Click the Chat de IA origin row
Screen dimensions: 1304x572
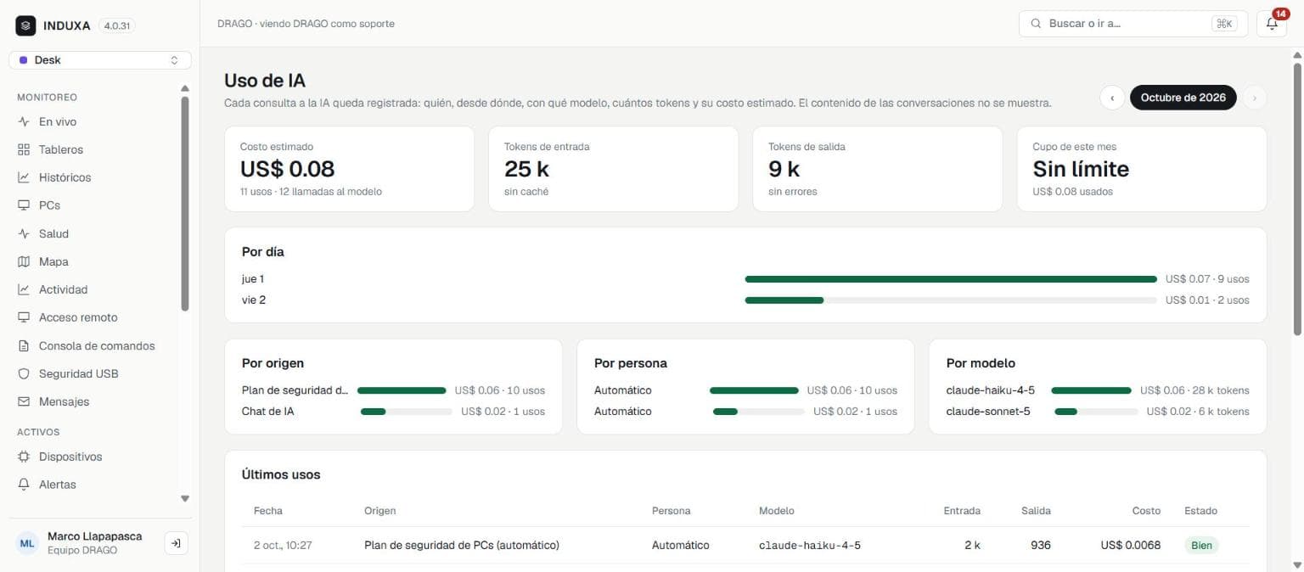coord(393,412)
